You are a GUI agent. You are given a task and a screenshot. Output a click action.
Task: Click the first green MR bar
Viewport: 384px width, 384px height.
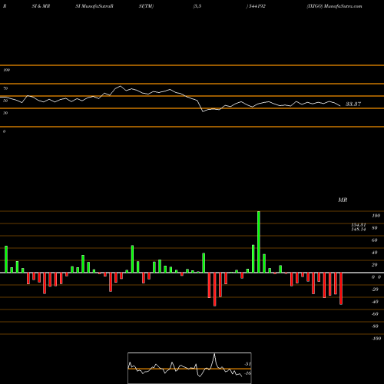(x=6, y=260)
